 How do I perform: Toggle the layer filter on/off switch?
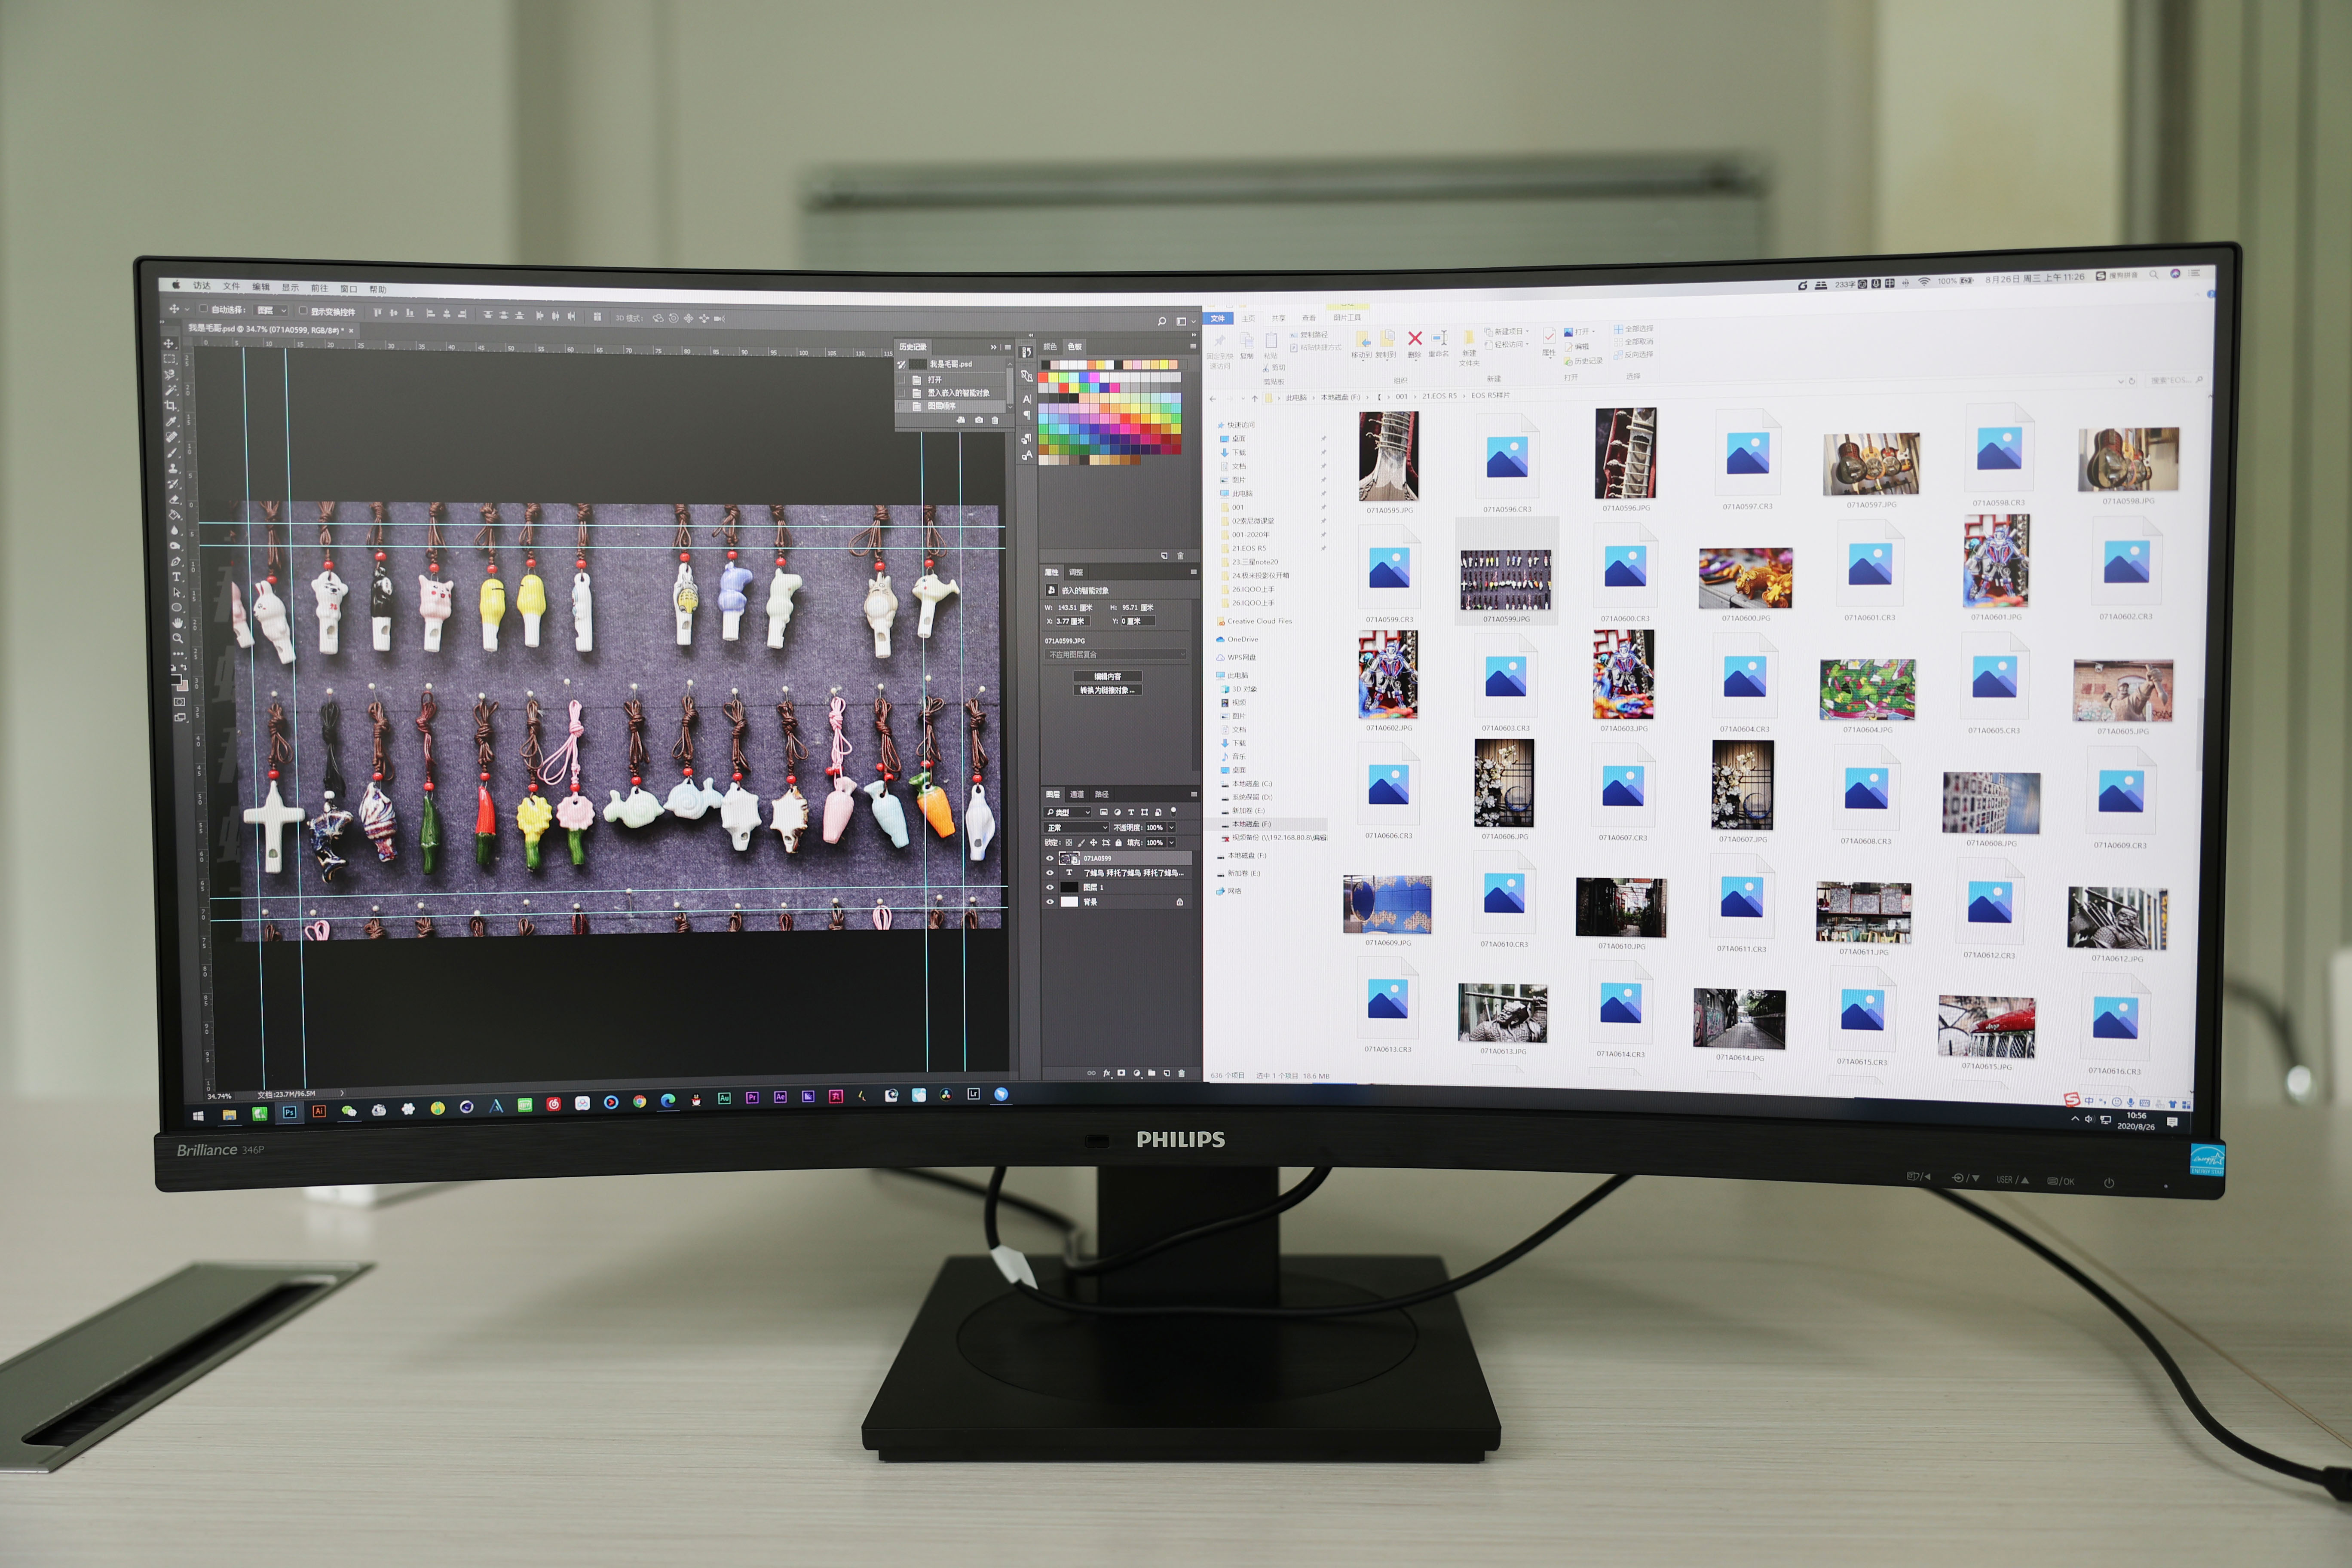(1173, 813)
